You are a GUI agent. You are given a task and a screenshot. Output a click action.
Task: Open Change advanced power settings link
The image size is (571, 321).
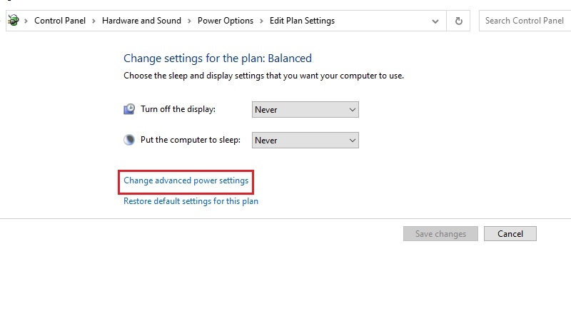186,180
